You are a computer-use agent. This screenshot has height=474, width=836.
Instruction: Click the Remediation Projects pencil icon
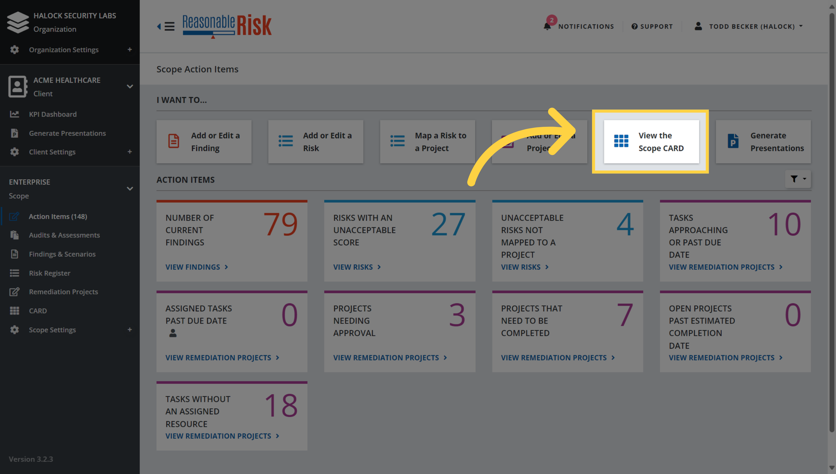tap(14, 292)
